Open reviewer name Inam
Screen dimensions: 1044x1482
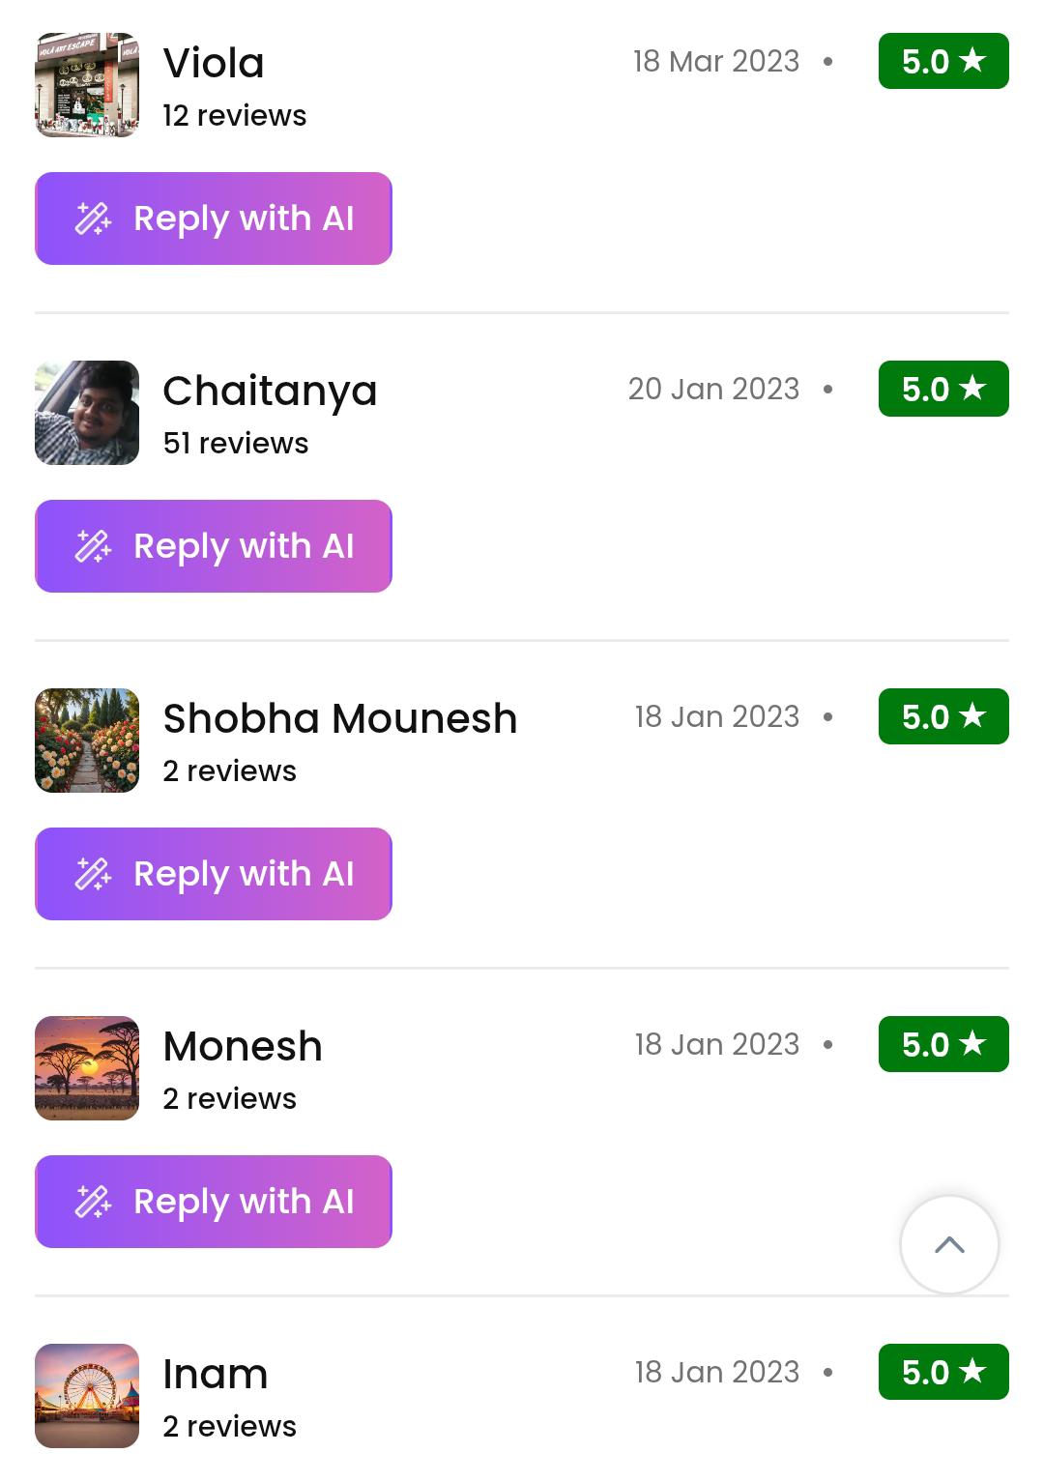tap(216, 1374)
